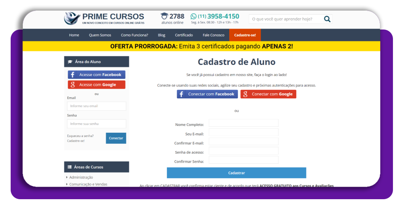
Task: Open Fale Conosco page
Action: [213, 35]
